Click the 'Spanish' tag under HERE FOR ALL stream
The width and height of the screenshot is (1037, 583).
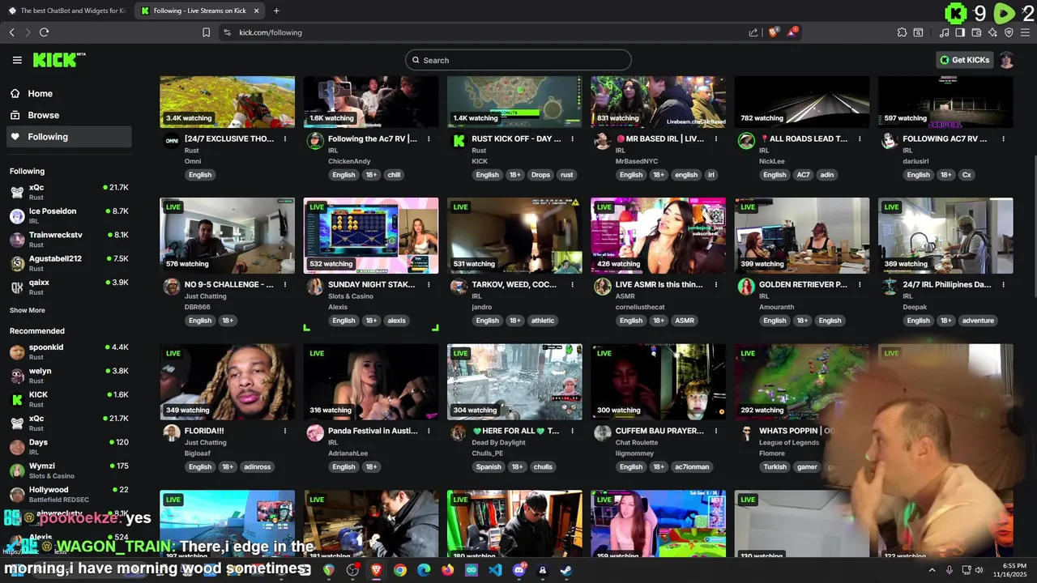click(489, 467)
